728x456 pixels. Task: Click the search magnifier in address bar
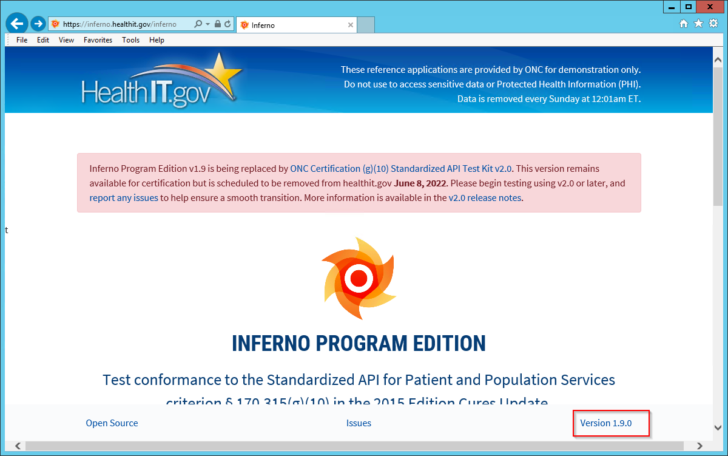pos(198,24)
